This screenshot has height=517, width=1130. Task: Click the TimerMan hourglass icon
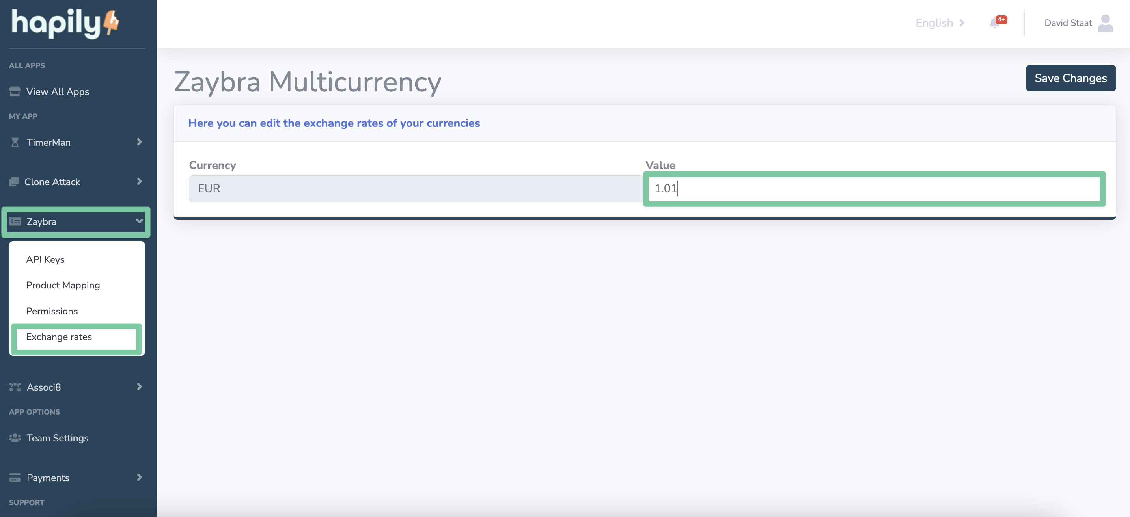click(15, 142)
